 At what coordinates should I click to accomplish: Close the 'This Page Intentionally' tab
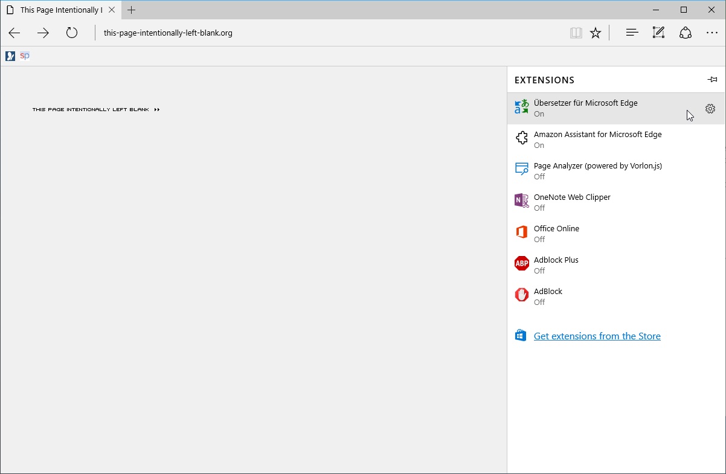(x=112, y=10)
